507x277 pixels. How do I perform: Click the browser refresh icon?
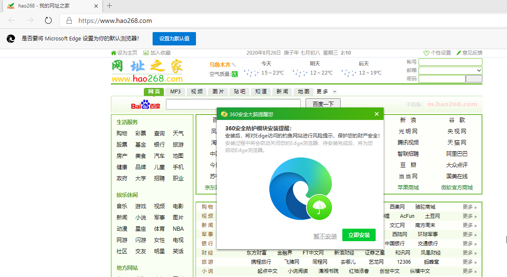pos(48,20)
